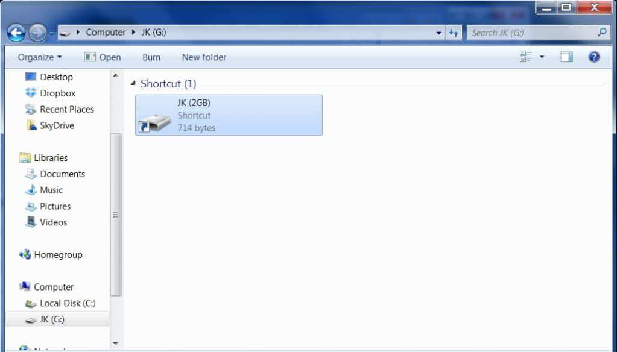This screenshot has height=352, width=617.
Task: Click the Desktop icon in sidebar
Action: (x=31, y=77)
